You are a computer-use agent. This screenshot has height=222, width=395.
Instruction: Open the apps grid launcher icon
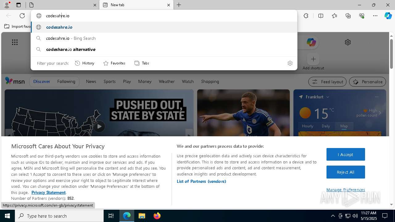point(15,42)
